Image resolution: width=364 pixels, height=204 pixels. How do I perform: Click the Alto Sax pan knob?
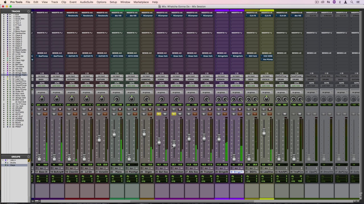coord(191,99)
